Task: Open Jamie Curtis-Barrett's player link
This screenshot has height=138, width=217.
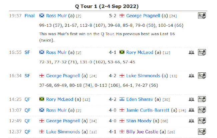Action: [x=148, y=110]
